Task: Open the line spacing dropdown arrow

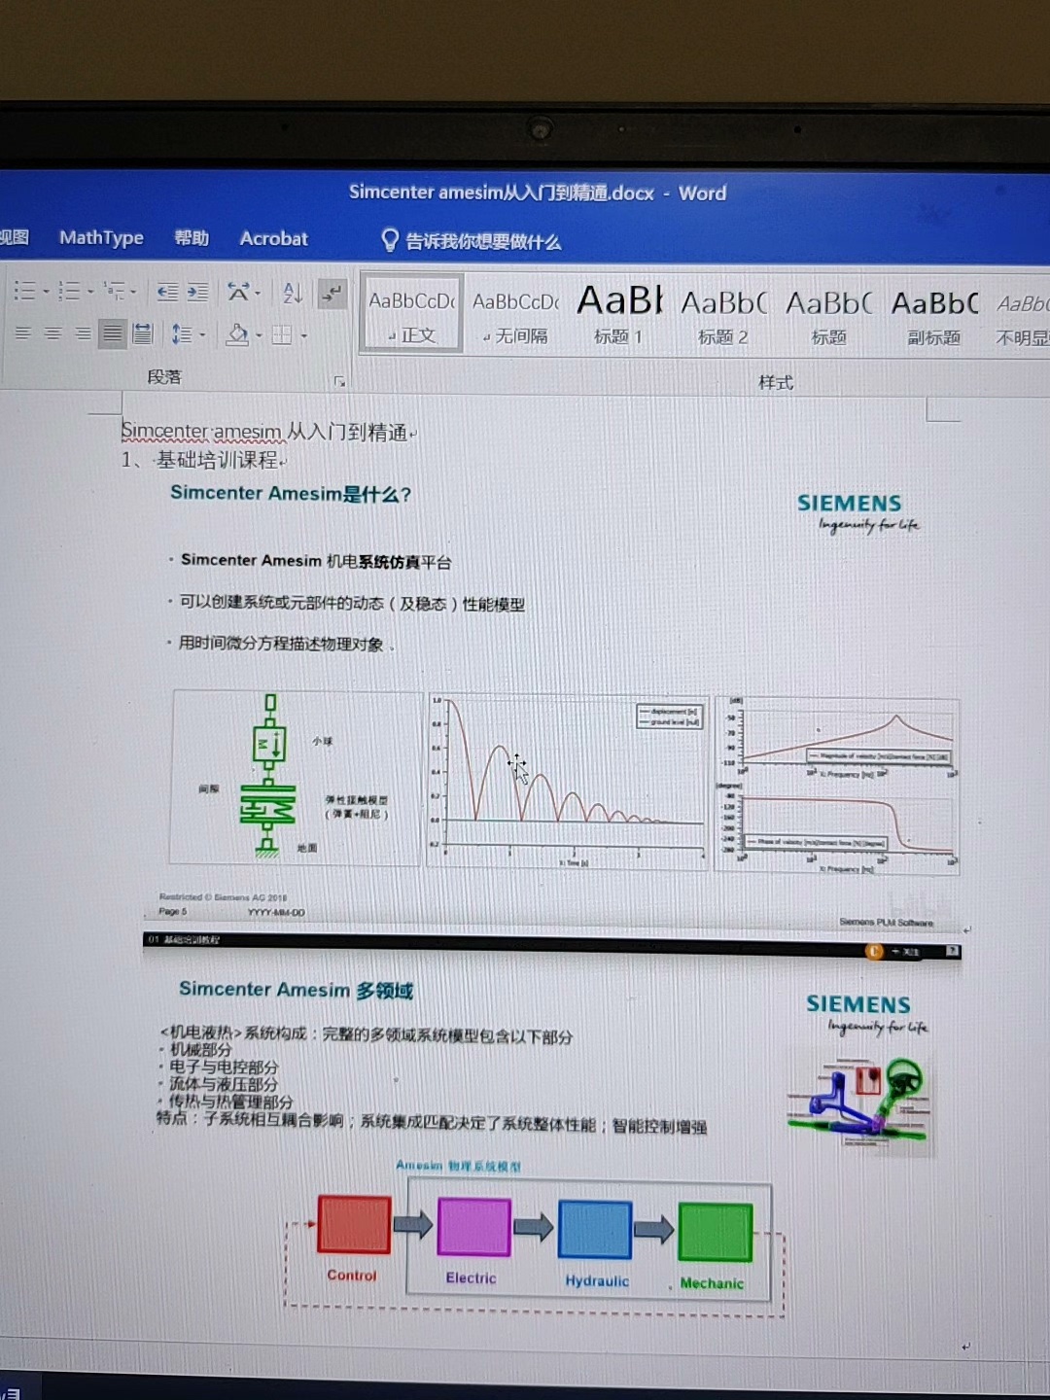Action: [202, 334]
